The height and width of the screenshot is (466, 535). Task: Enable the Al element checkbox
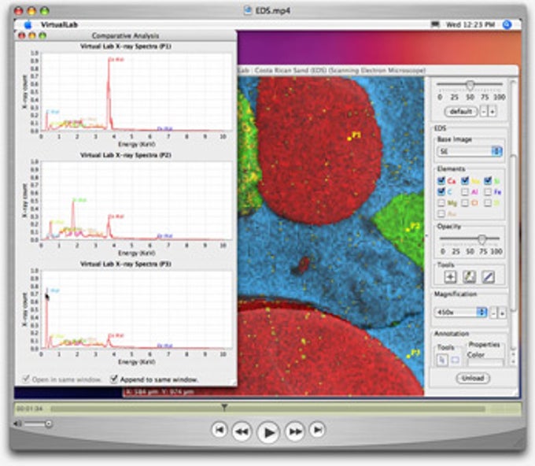465,192
